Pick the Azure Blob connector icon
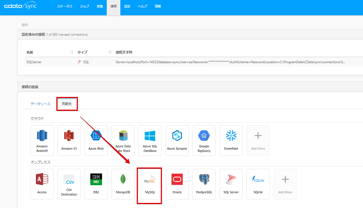The width and height of the screenshot is (363, 208). tap(96, 136)
